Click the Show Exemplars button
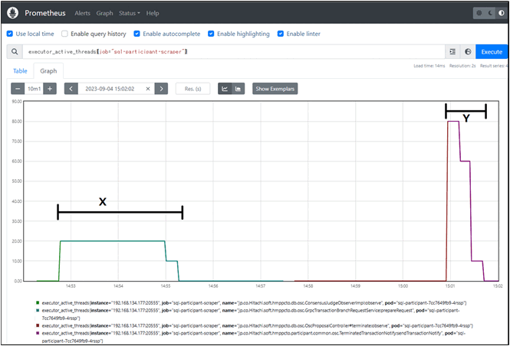Screen dimensions: 510x346 point(275,89)
